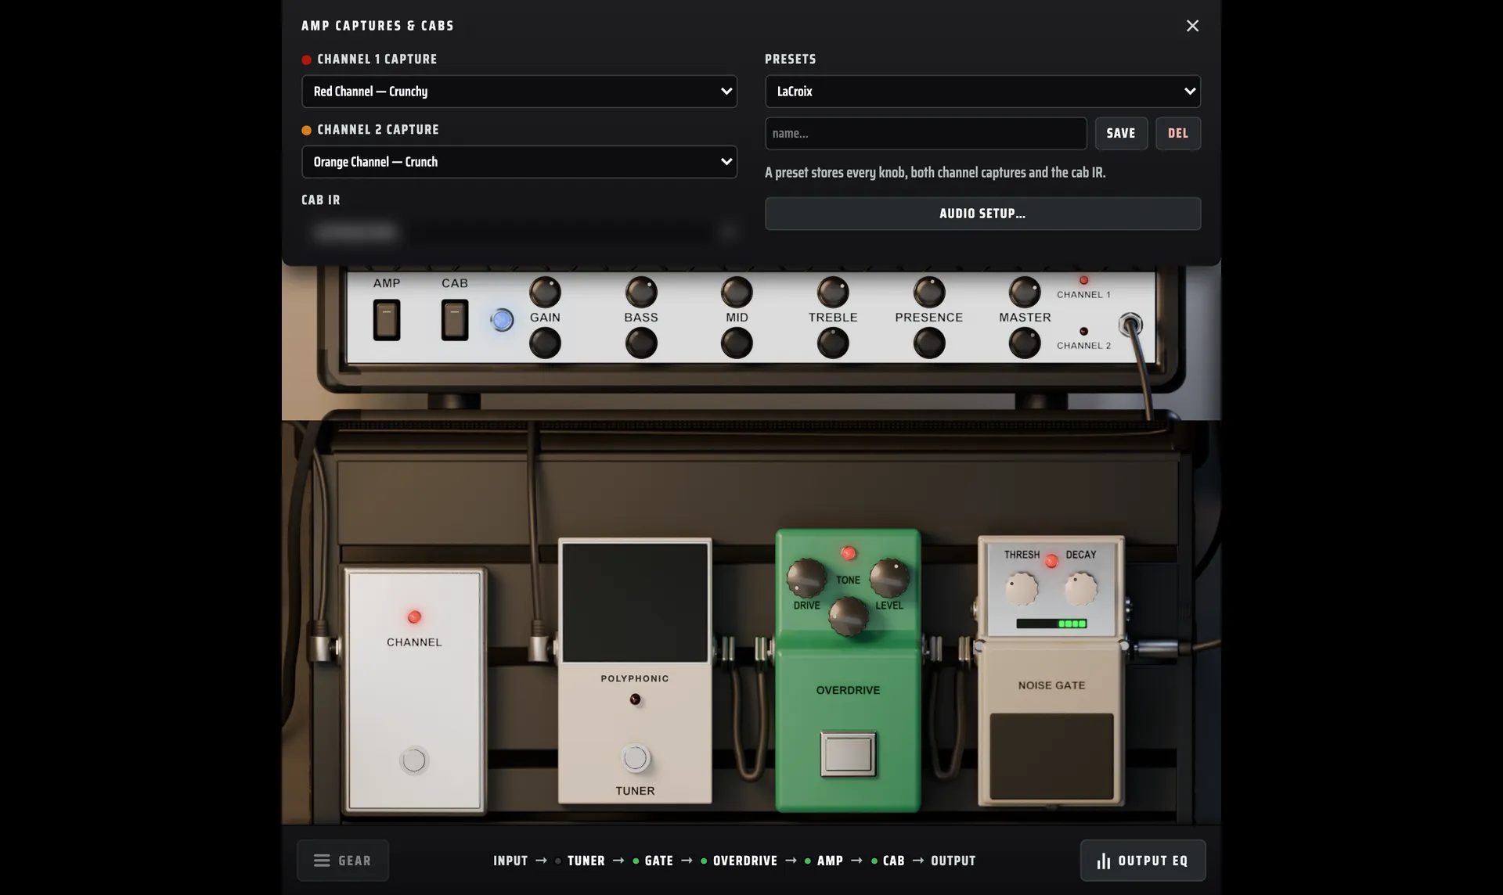Click the amp input jack
1503x895 pixels.
(1130, 324)
